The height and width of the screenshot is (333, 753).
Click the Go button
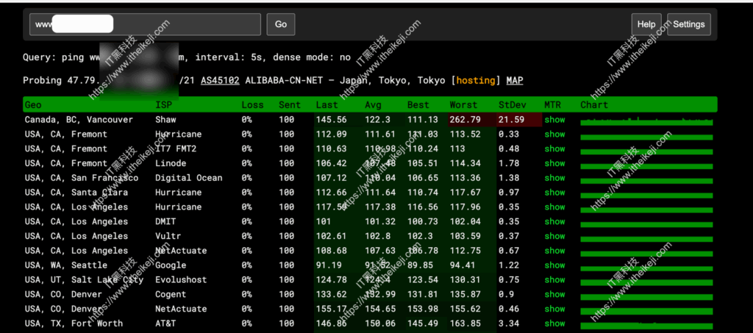coord(281,24)
